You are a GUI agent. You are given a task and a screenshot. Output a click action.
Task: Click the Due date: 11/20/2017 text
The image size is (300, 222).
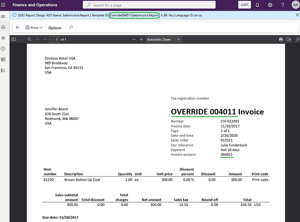coord(60,218)
